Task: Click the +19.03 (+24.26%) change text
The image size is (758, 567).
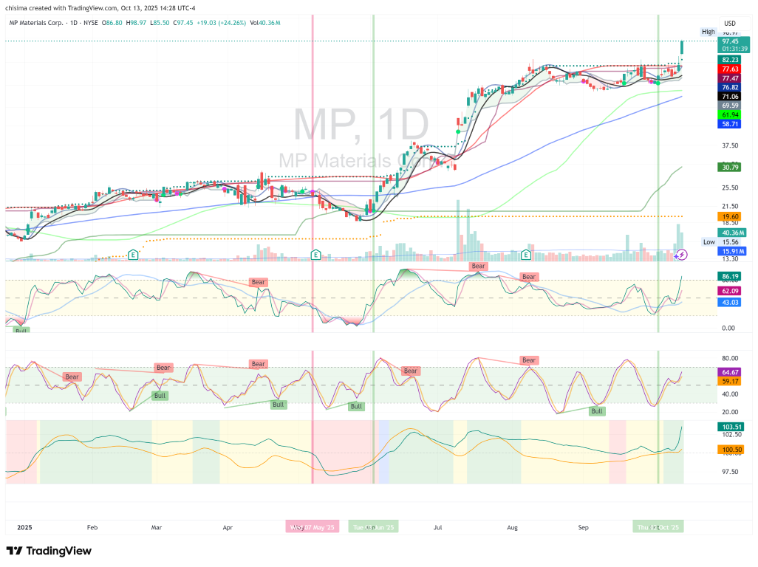Action: coord(222,23)
